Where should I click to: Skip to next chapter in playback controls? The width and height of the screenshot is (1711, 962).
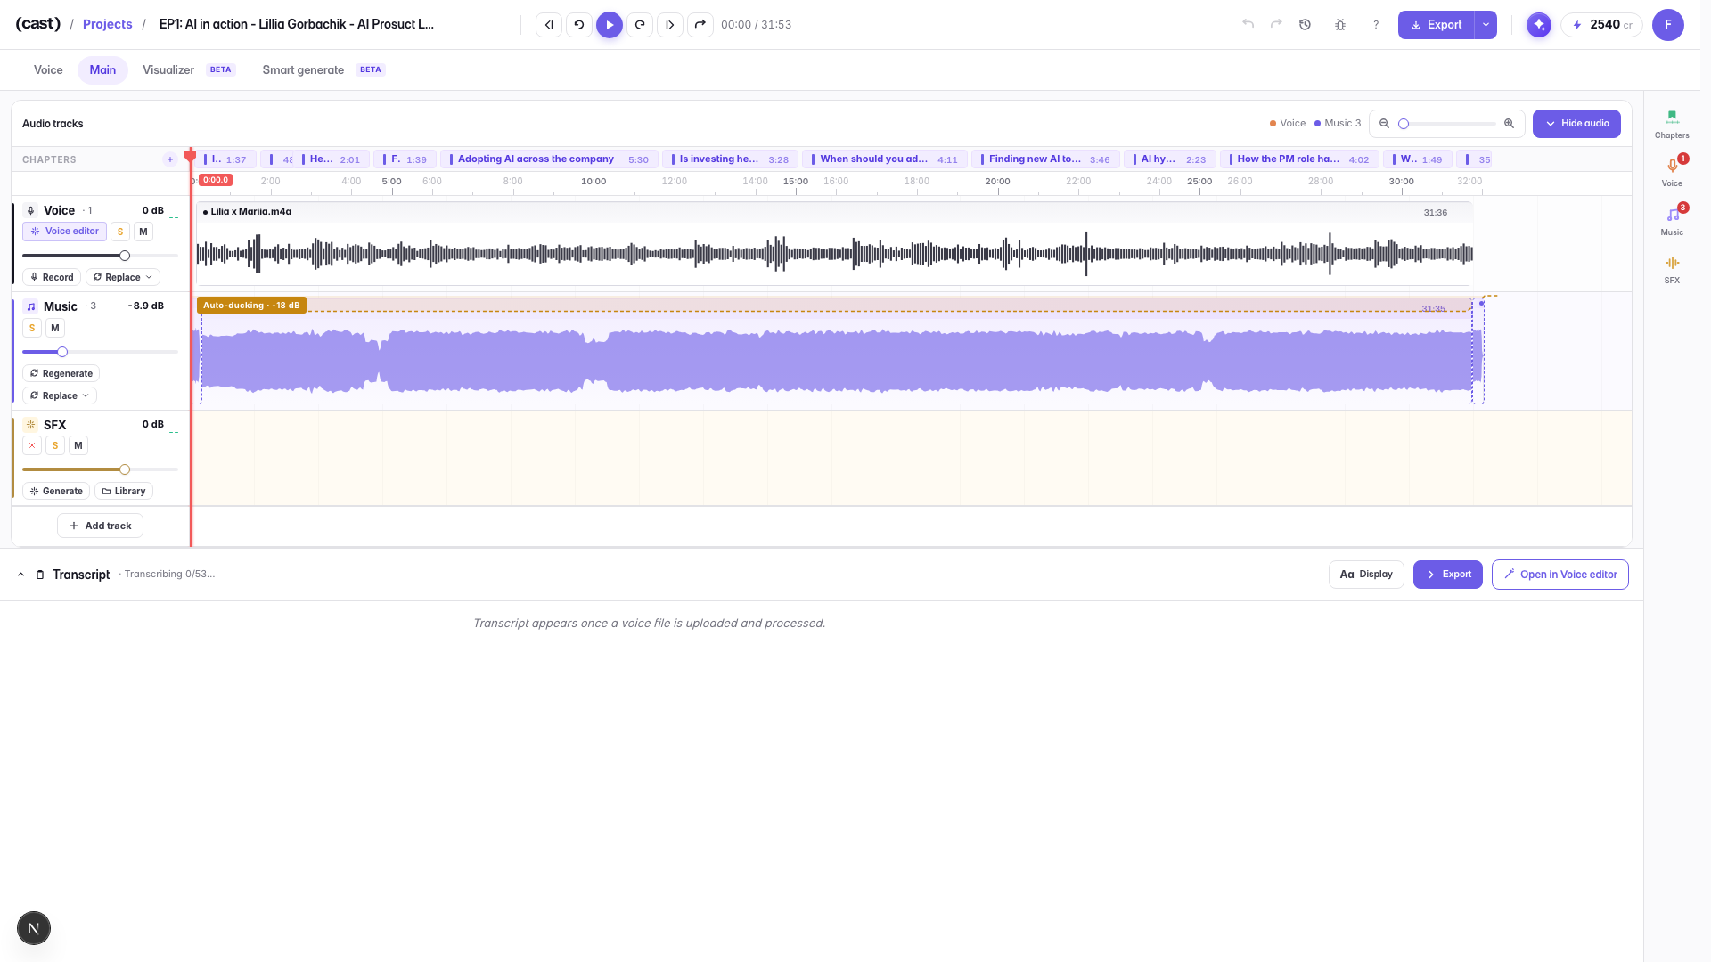[670, 25]
